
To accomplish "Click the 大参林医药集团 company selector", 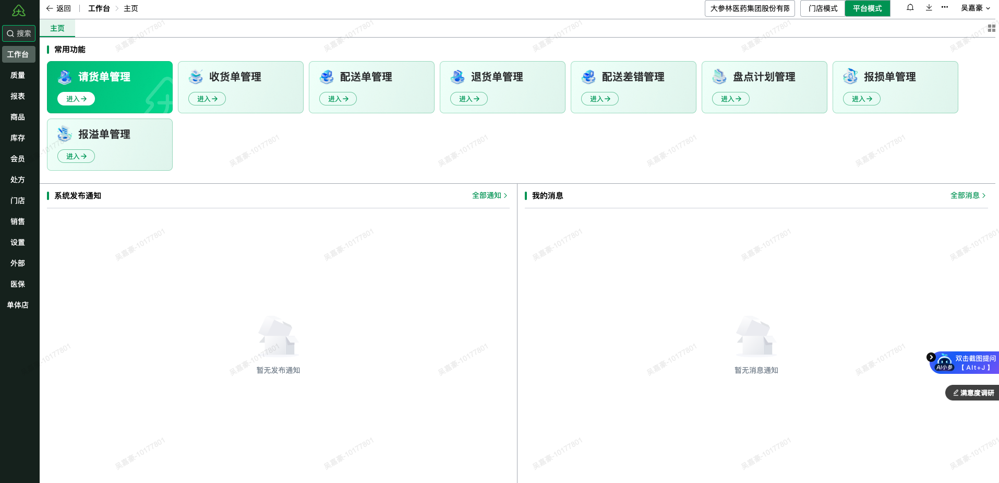I will (750, 8).
